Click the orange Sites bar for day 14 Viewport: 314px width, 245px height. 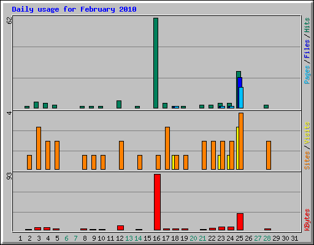140,162
